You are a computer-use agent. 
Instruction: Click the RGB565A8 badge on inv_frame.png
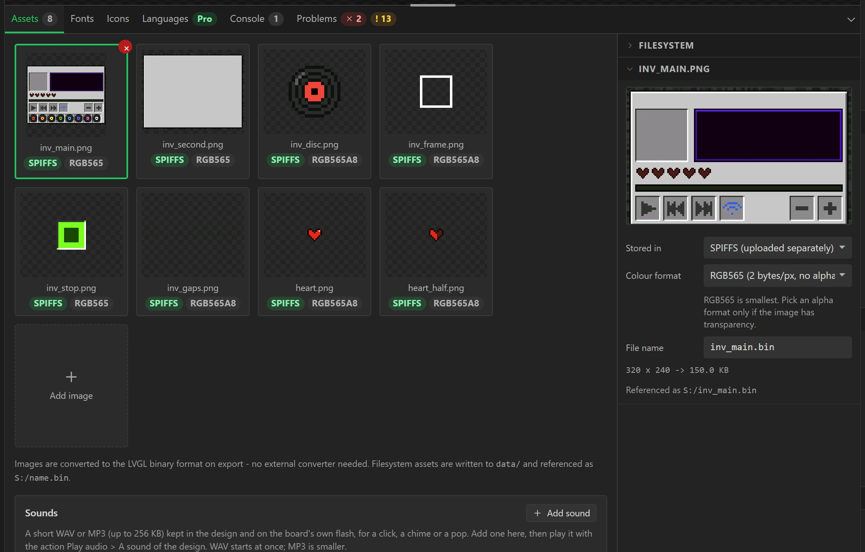pyautogui.click(x=456, y=160)
